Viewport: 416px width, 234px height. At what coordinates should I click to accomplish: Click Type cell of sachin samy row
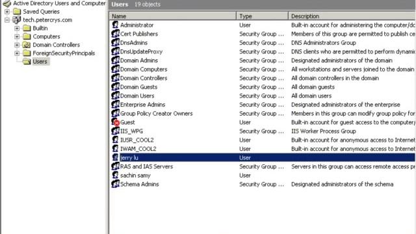point(245,175)
